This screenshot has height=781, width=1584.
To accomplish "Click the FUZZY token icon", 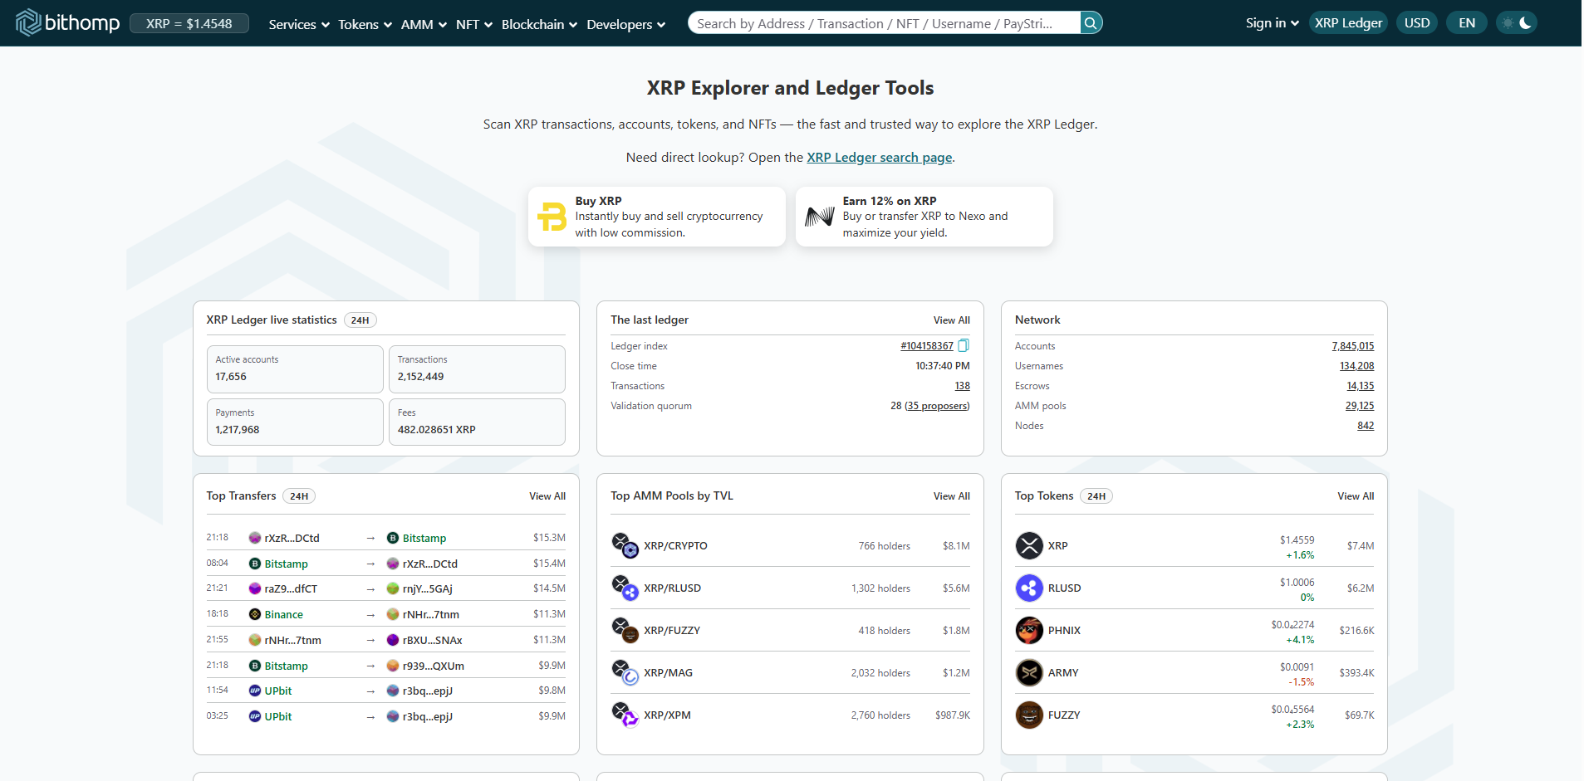I will 1029,715.
